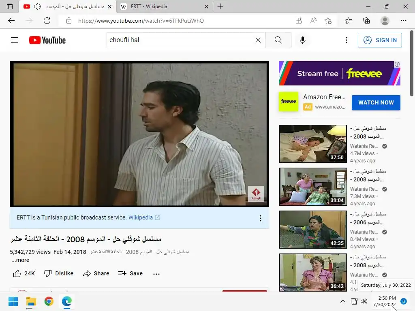Add this page to favorites
The image size is (415, 311).
(328, 21)
